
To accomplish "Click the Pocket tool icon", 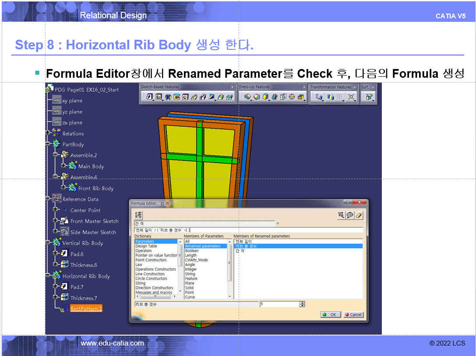I will click(159, 97).
